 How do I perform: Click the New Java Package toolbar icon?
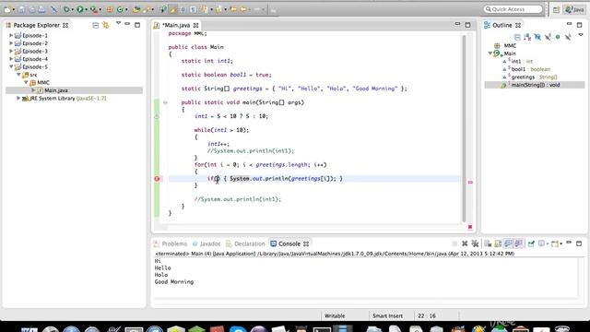coord(110,9)
